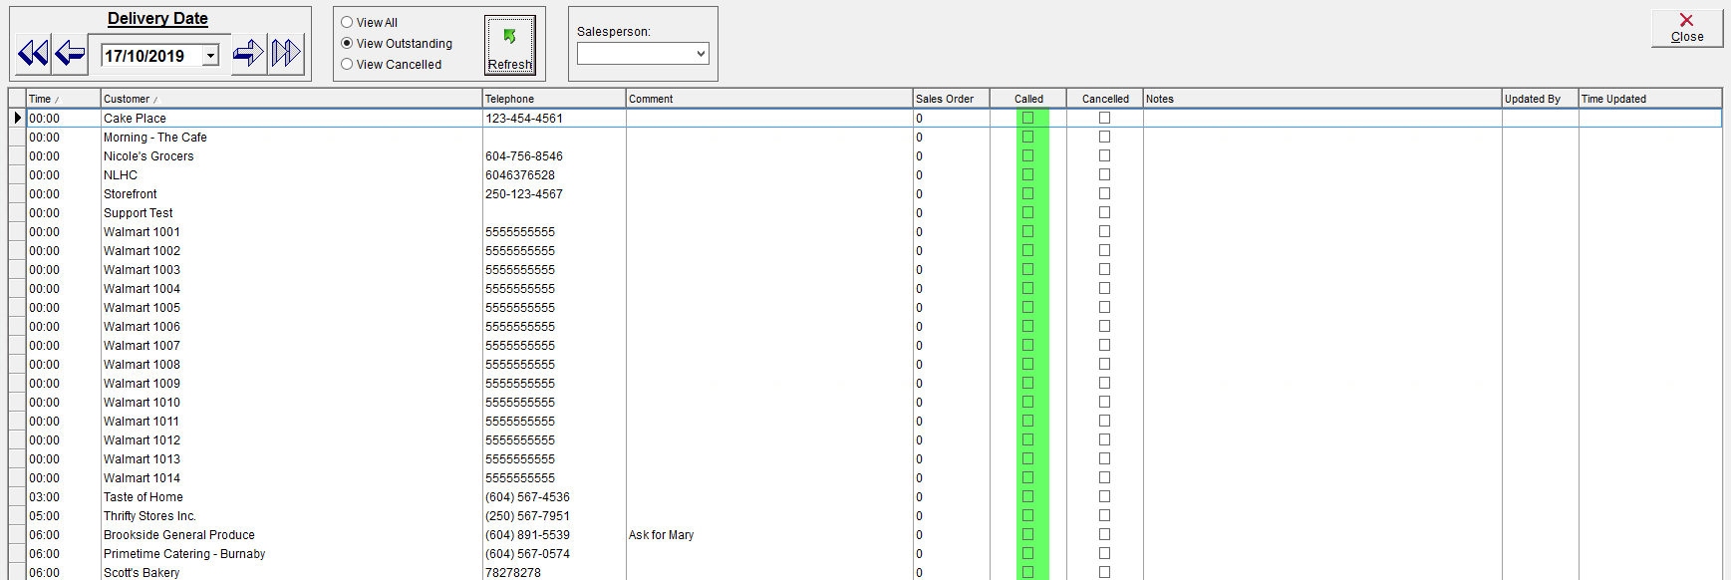Tick Called for Taste of Home
1731x580 pixels.
[x=1027, y=496]
